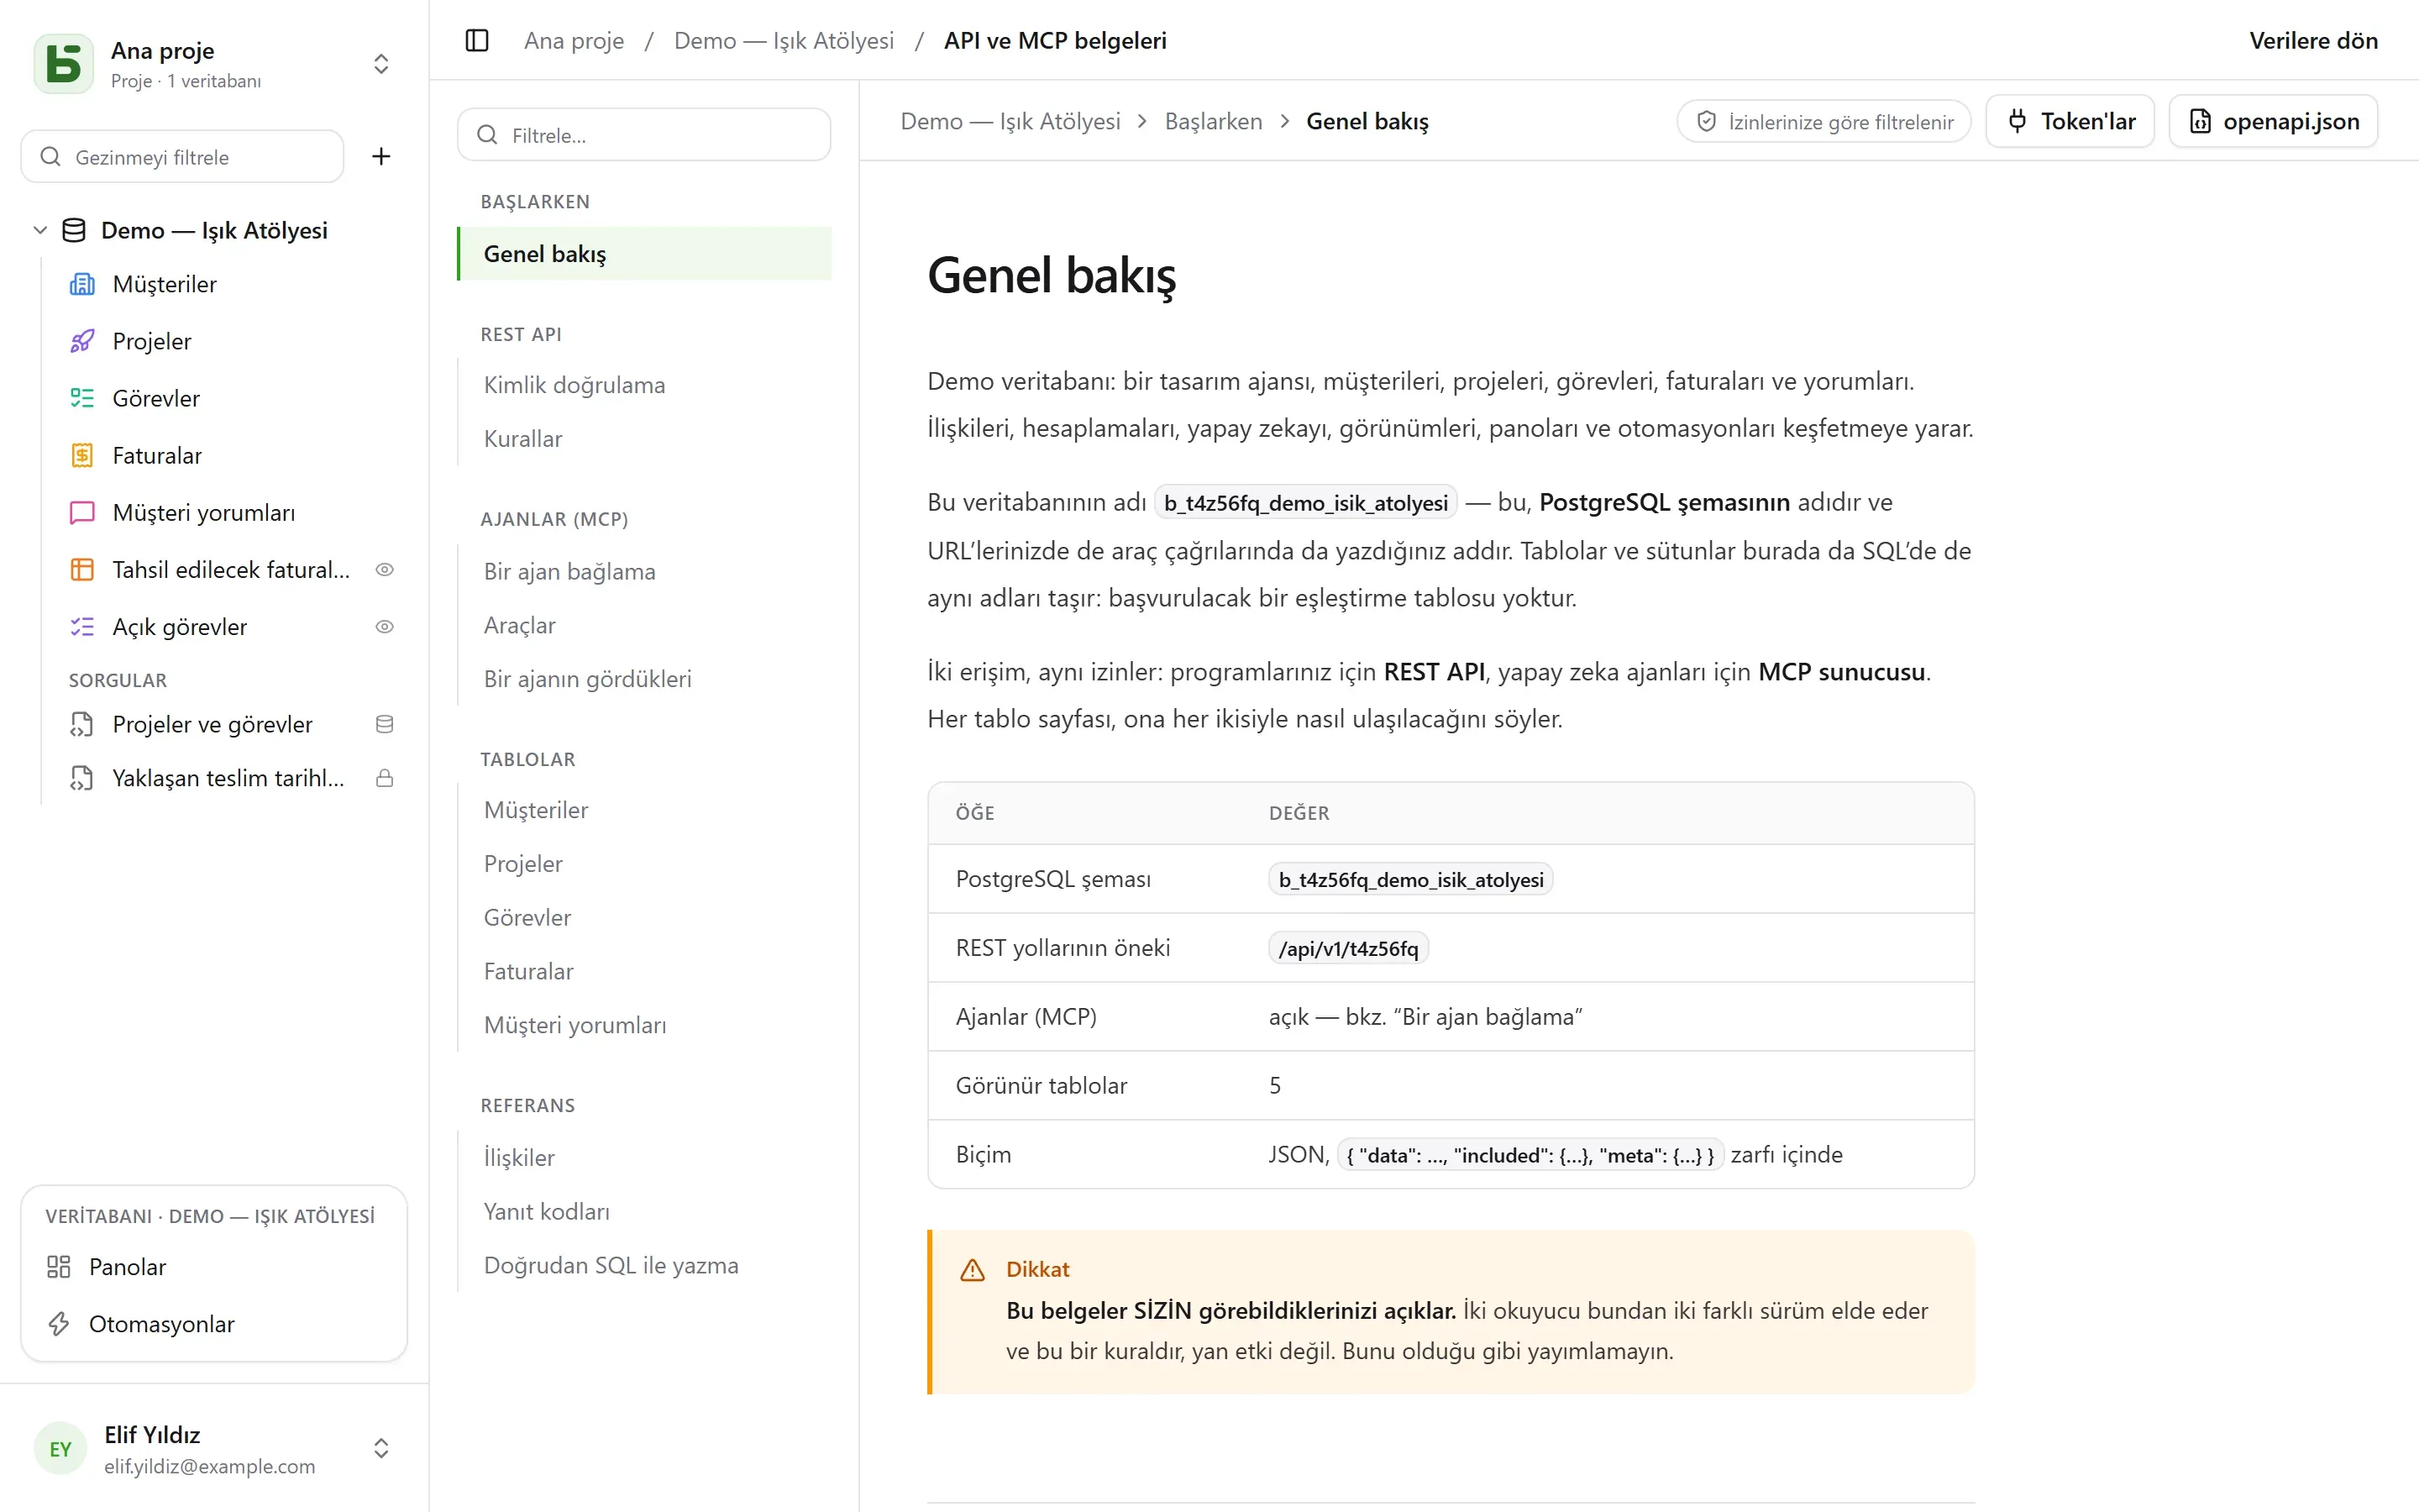Open Kimlik doğrulama docs page

point(574,385)
